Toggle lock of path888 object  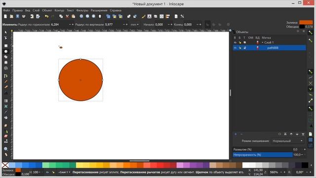[240, 48]
